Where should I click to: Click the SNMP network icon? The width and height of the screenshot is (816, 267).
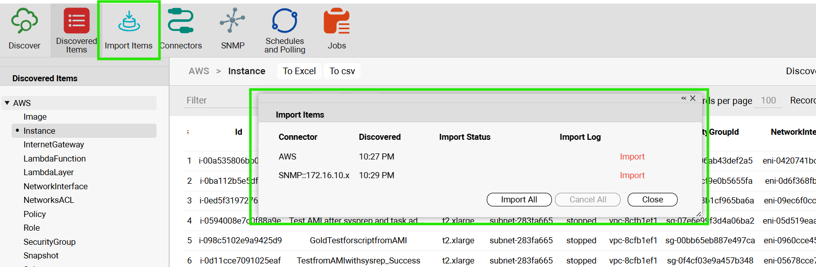click(x=232, y=21)
